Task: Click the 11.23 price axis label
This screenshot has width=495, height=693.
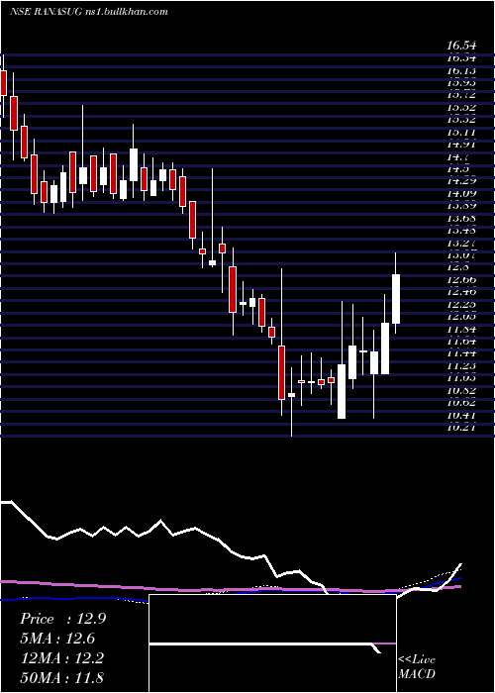Action: tap(461, 366)
